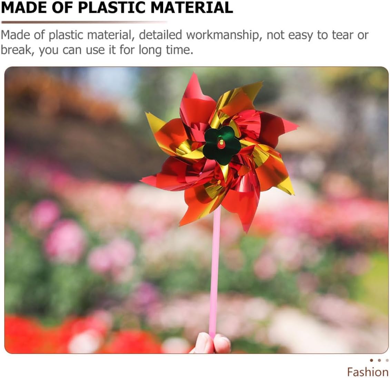The image size is (390, 378).
Task: Click the fingers holding the stick
Action: (x=211, y=343)
